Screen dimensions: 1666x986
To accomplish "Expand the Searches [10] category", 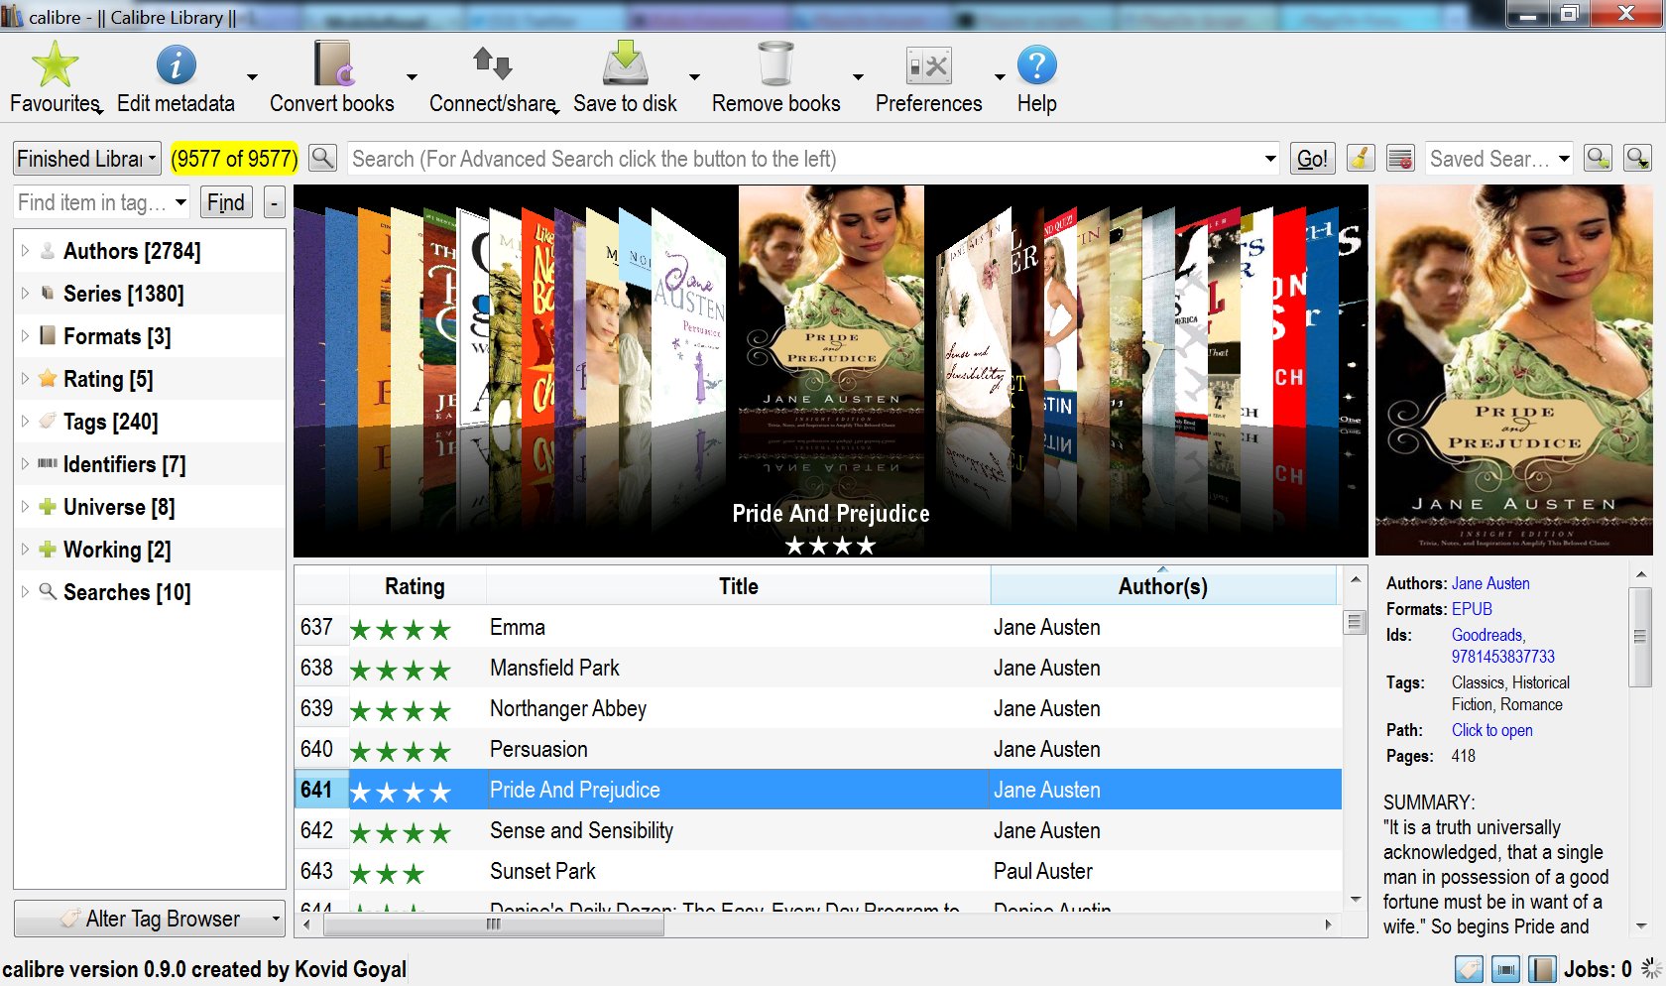I will pos(25,592).
